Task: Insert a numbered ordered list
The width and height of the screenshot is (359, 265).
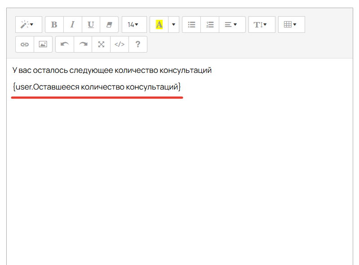Action: pos(210,25)
